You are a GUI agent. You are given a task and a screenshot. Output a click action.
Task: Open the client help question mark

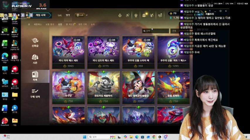tap(210, 11)
